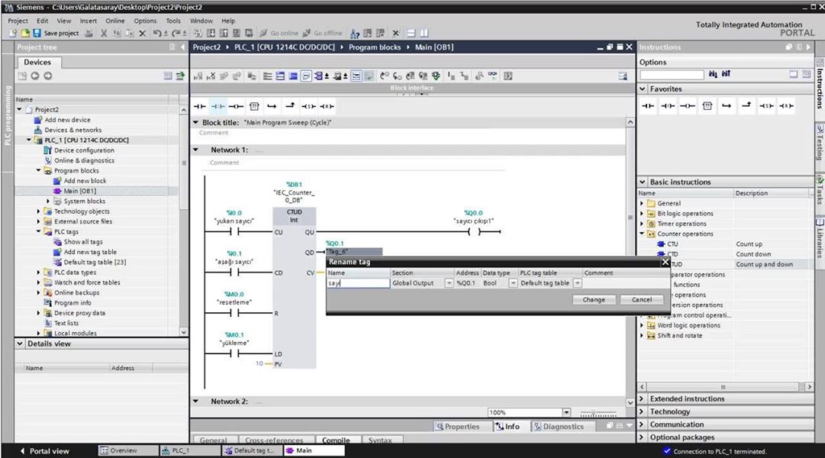
Task: Open Show all tags under PLC tags
Action: (x=82, y=242)
